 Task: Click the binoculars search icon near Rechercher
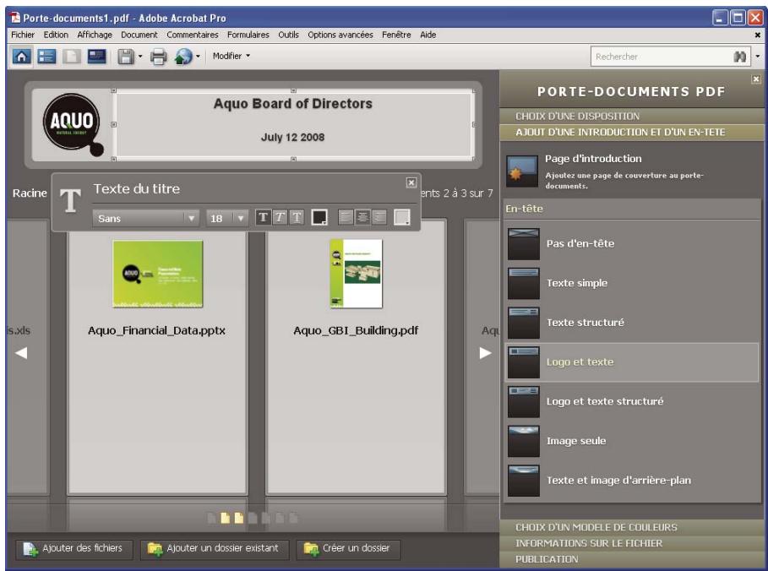(741, 57)
